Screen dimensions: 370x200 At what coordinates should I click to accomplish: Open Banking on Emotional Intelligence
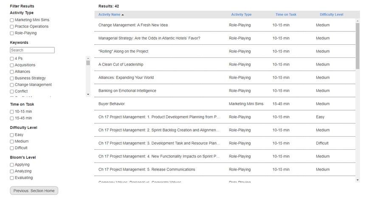(127, 91)
